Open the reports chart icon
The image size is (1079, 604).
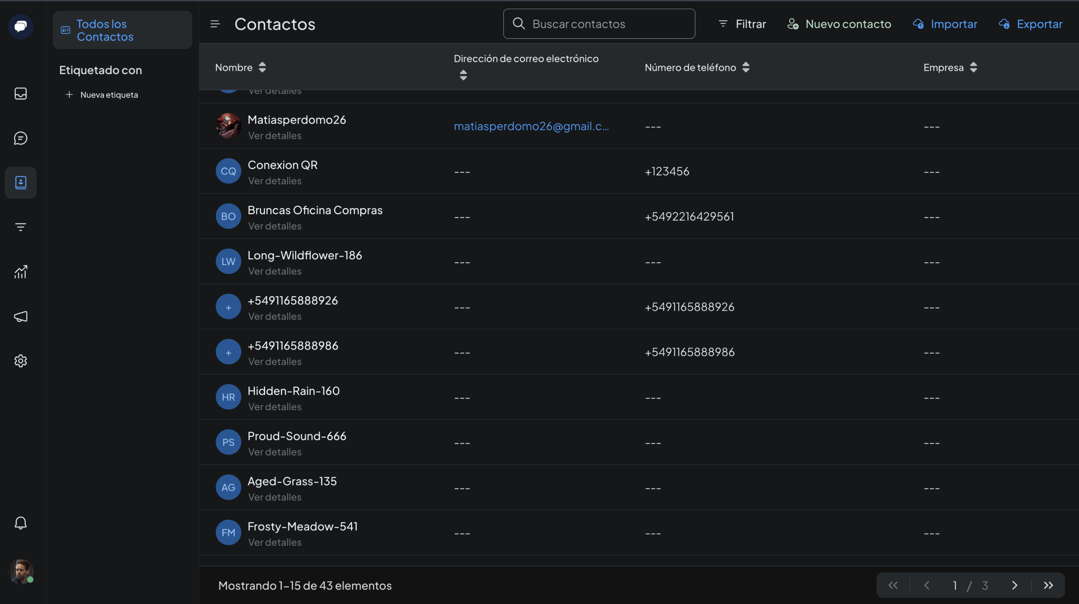pyautogui.click(x=21, y=272)
